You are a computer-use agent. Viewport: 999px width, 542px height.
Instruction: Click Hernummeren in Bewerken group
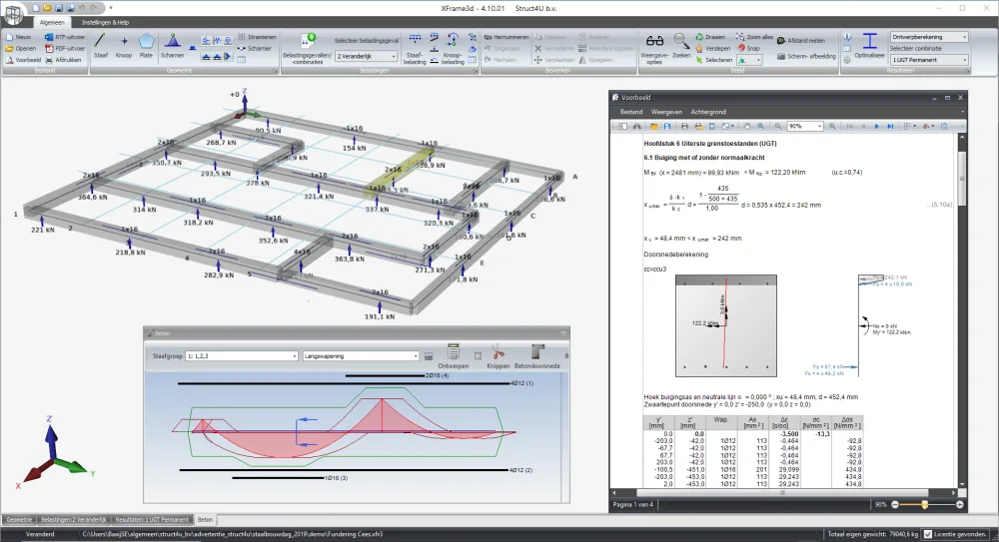[x=506, y=37]
